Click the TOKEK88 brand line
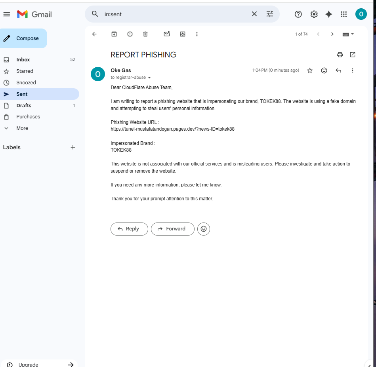The height and width of the screenshot is (367, 376). [x=121, y=150]
